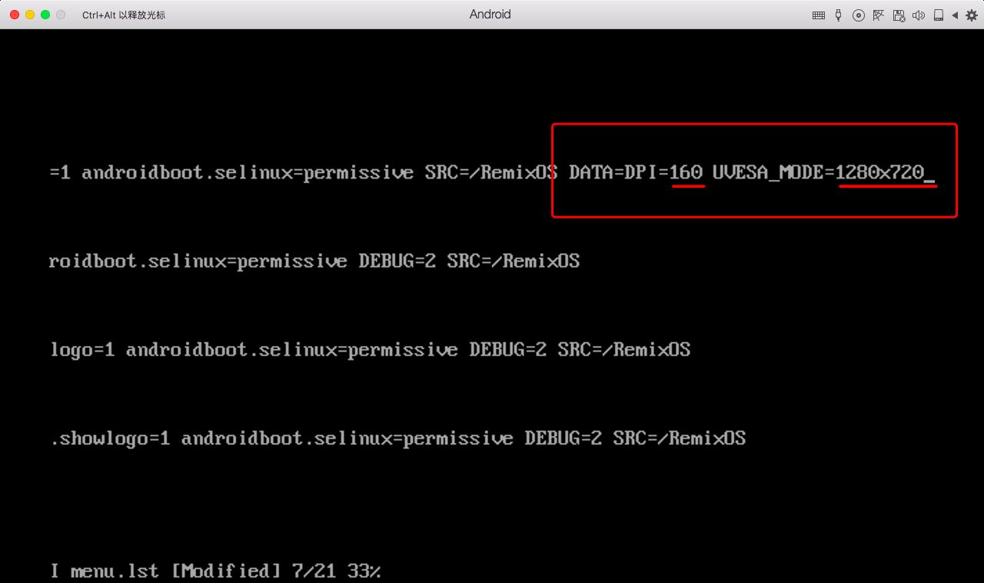Viewport: 984px width, 583px height.
Task: Click the USB device icon
Action: pyautogui.click(x=838, y=15)
